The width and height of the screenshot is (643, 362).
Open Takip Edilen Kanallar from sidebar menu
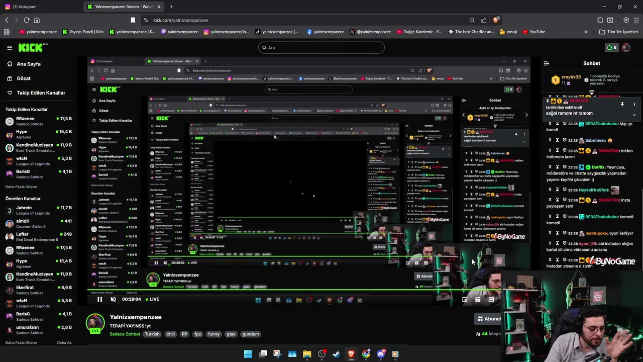pyautogui.click(x=41, y=93)
